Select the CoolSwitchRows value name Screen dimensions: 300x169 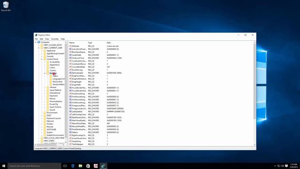(79, 64)
